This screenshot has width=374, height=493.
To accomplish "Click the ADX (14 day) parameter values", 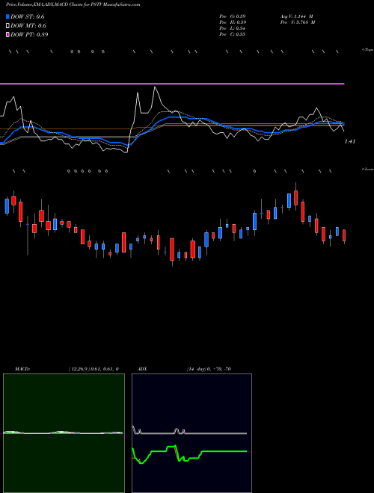I will point(209,369).
